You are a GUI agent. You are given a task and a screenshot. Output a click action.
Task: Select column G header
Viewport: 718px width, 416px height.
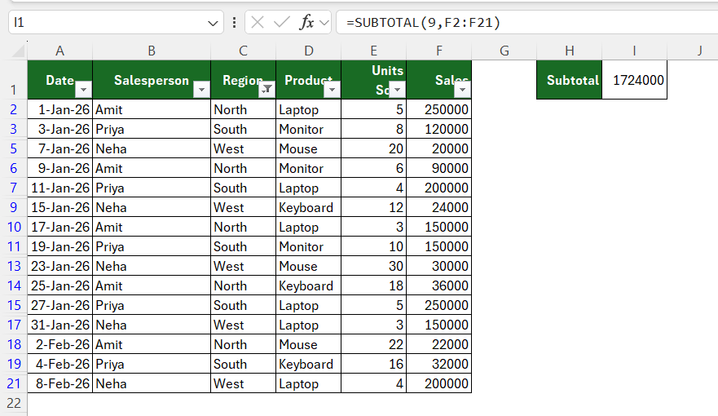[x=504, y=51]
